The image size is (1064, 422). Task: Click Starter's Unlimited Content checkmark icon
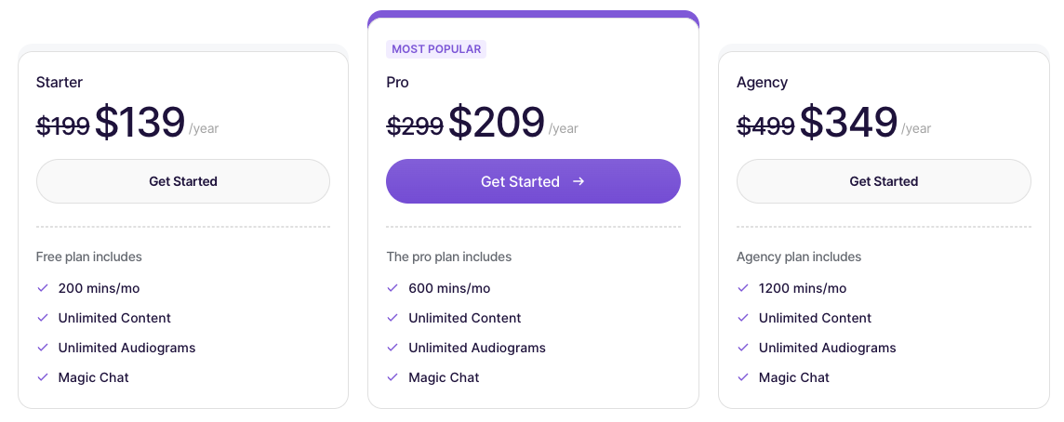point(42,318)
